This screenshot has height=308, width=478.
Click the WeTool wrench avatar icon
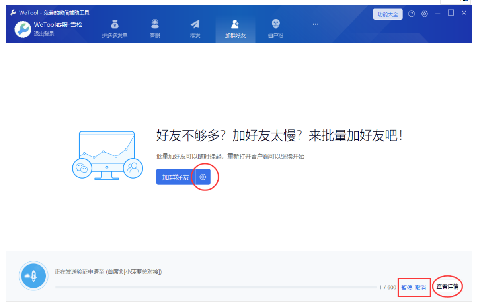[23, 29]
